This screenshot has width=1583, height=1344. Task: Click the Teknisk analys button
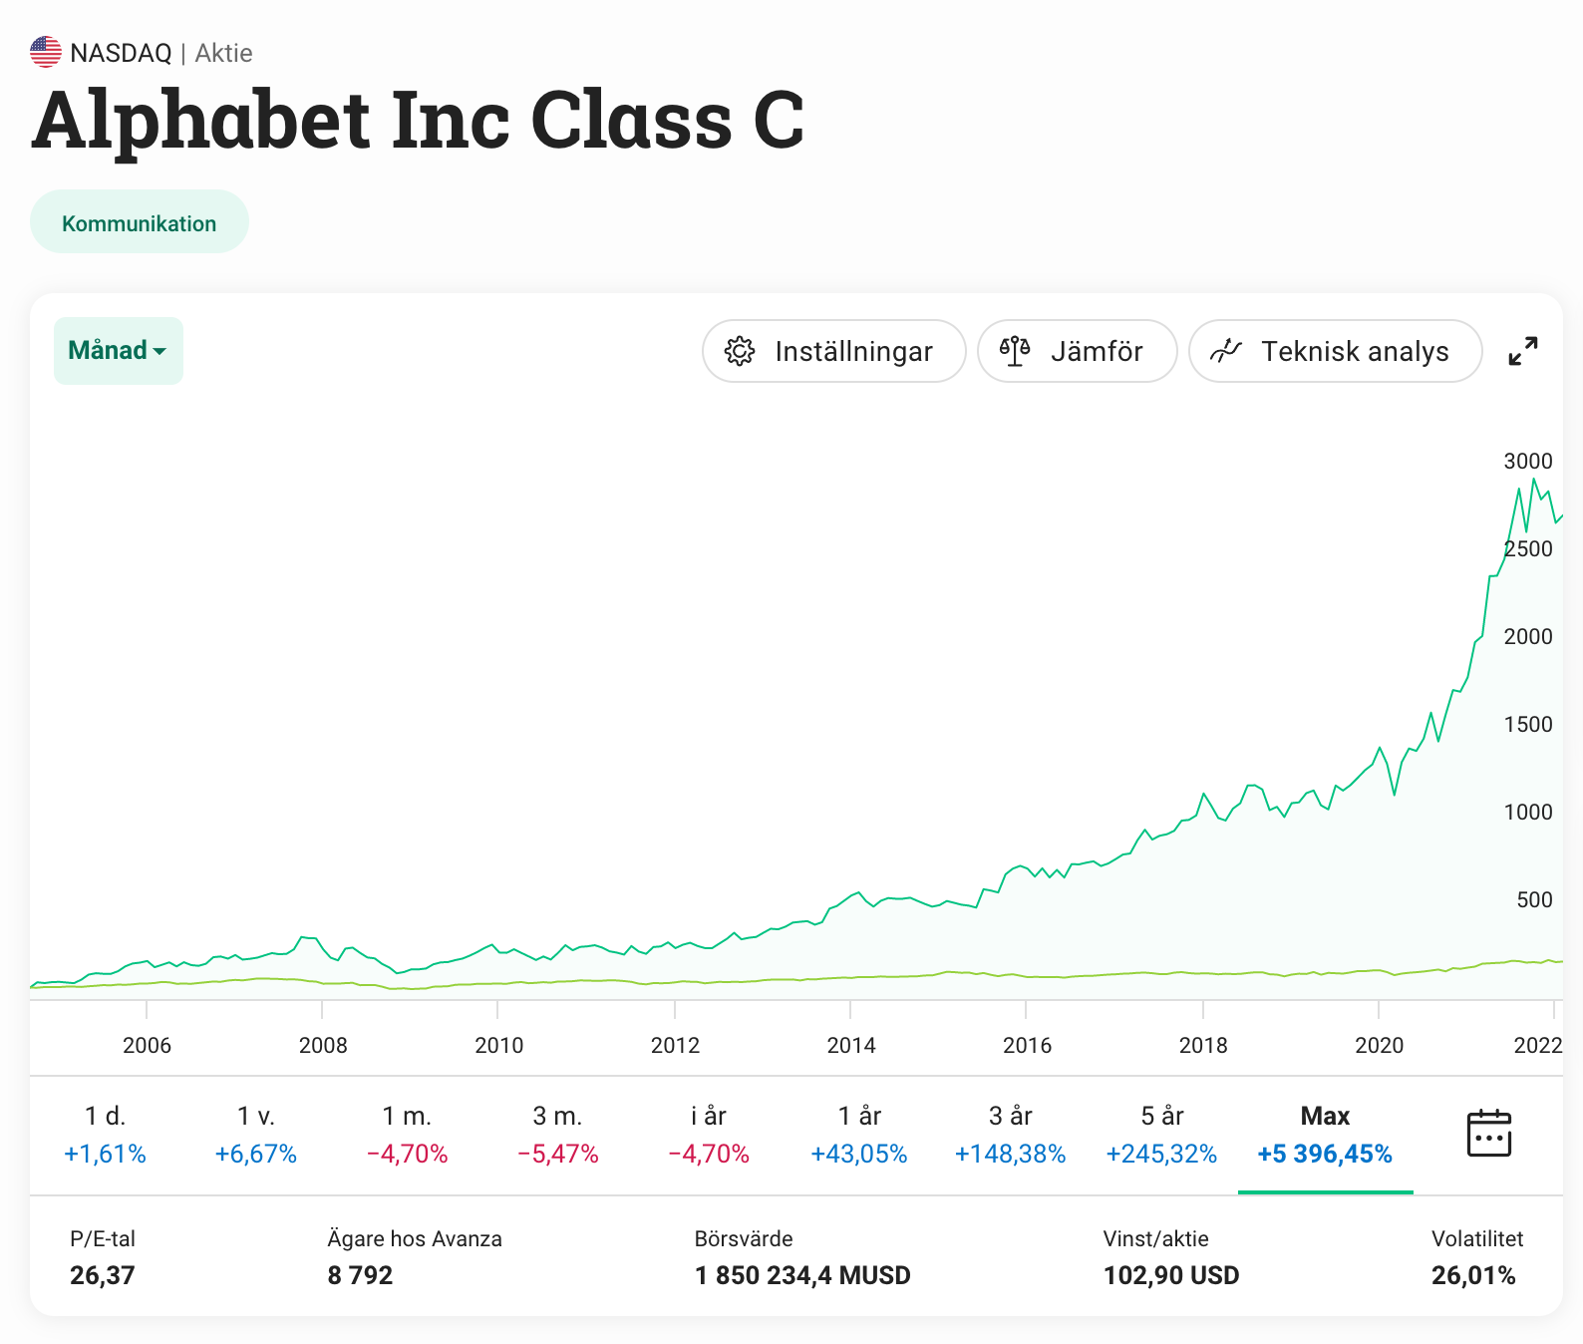[1335, 351]
